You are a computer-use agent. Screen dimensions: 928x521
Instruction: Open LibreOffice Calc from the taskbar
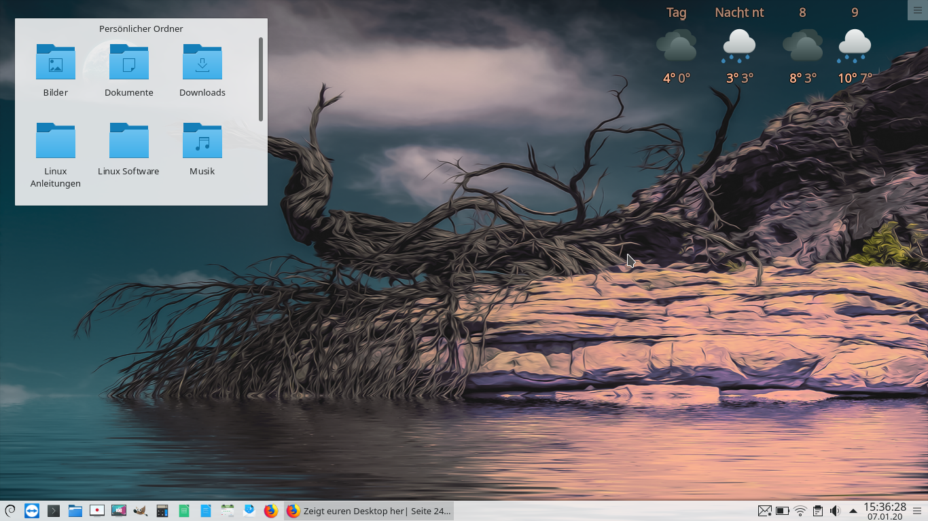(x=185, y=511)
